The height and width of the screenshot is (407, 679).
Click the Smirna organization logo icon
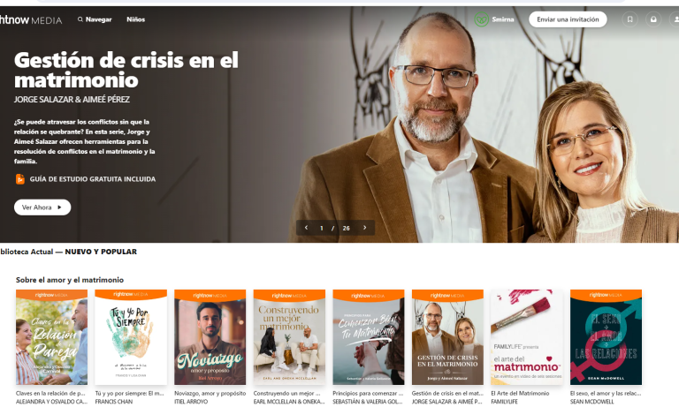click(482, 19)
